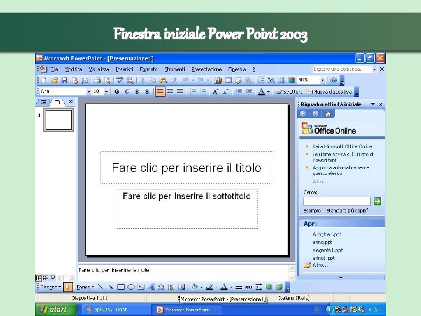The width and height of the screenshot is (421, 316).
Task: Click the Save floppy disk icon
Action: pyautogui.click(x=64, y=80)
